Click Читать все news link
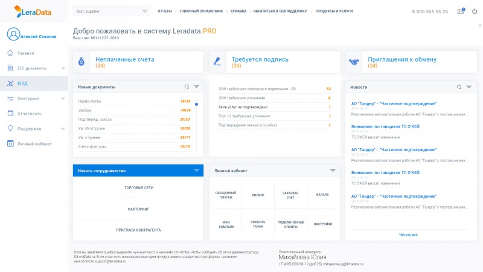The width and height of the screenshot is (483, 272). (x=409, y=235)
